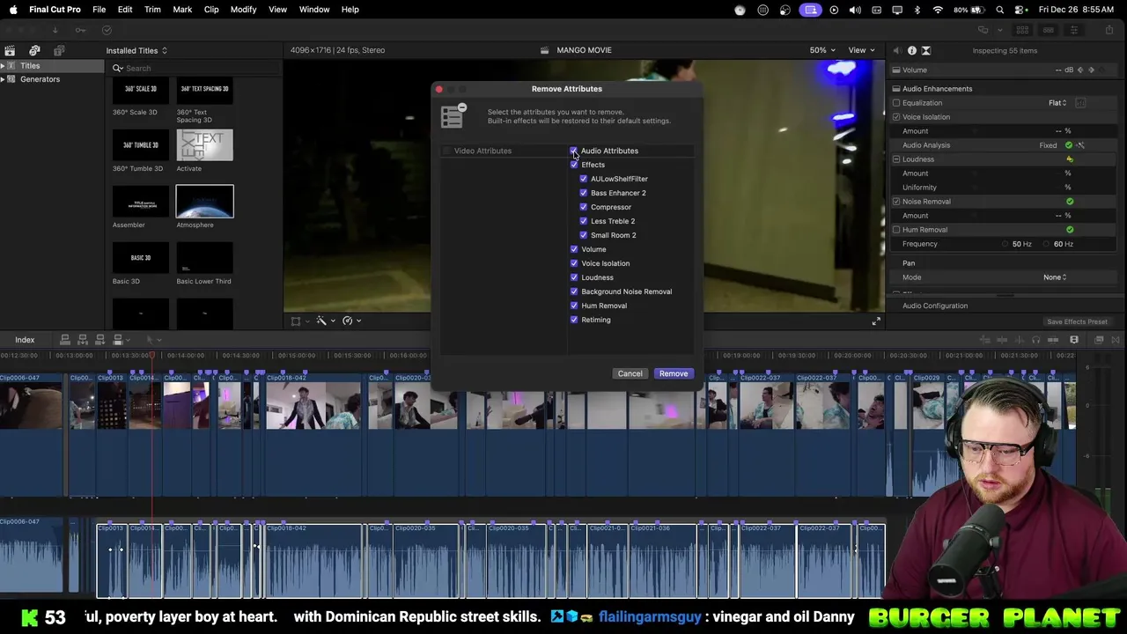Show the Titles and Generators sidebar icon
The width and height of the screenshot is (1127, 634).
point(59,50)
